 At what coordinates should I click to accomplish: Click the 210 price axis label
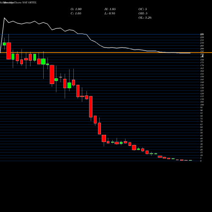[202, 43]
